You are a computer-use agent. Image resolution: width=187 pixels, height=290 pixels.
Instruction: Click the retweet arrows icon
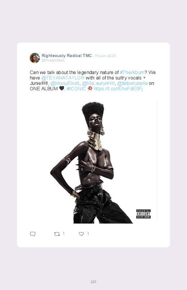point(57,234)
